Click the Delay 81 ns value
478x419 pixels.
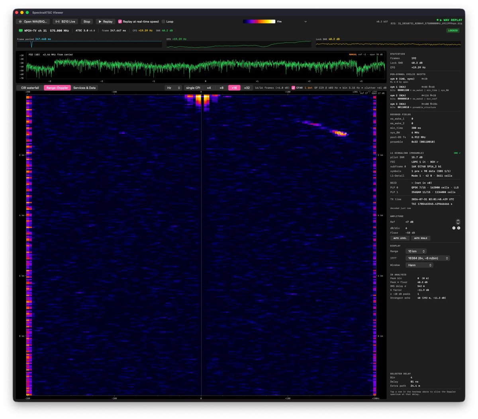[415, 382]
